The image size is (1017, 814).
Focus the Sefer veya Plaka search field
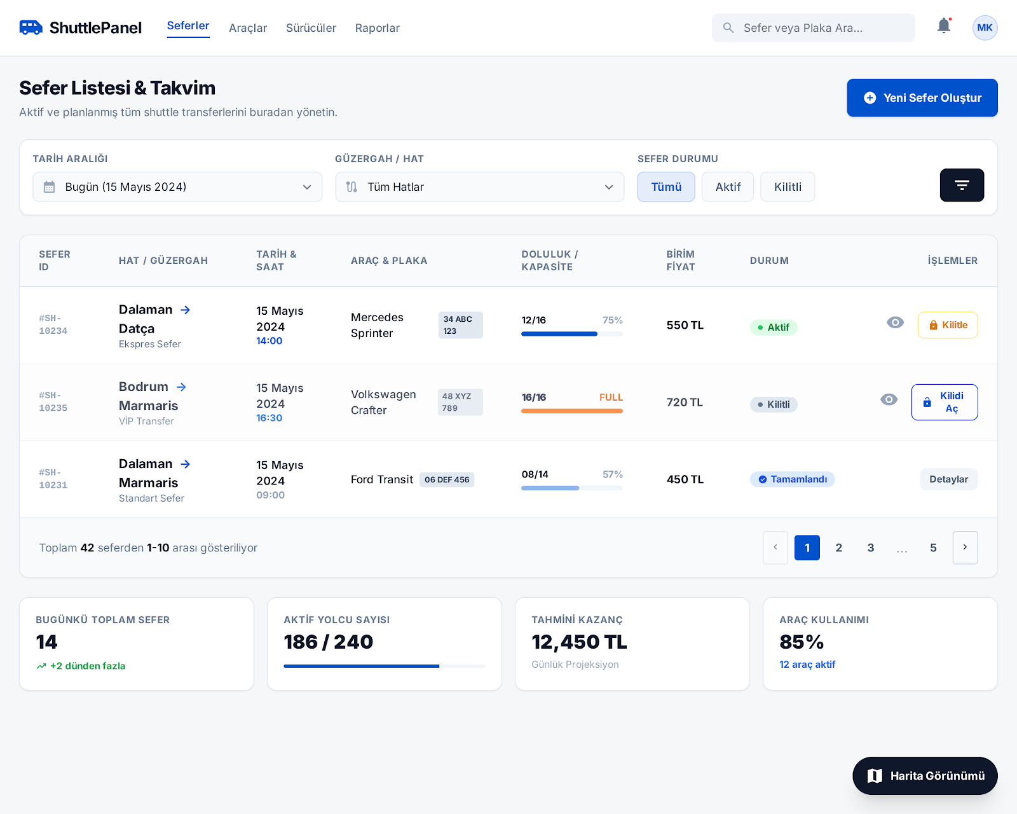tap(820, 28)
